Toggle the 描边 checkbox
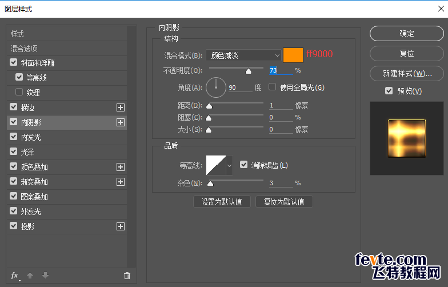Viewport: 448px width, 287px height. click(x=14, y=107)
